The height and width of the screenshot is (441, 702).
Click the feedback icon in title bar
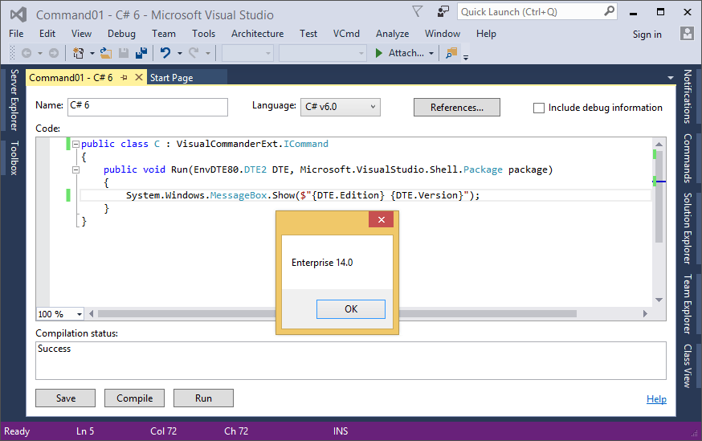coord(443,11)
